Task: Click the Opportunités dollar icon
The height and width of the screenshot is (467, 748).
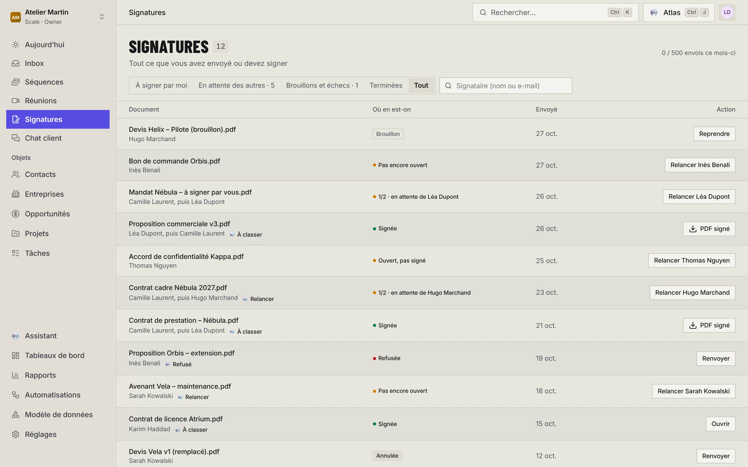Action: [x=16, y=214]
